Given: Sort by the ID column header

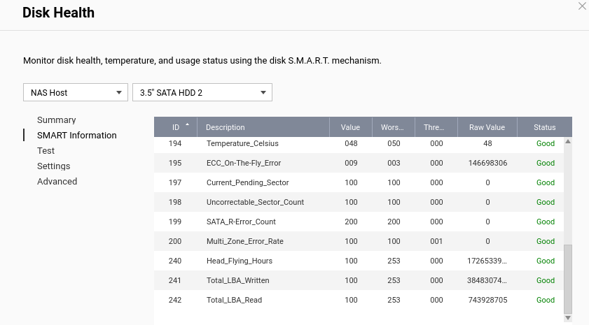Looking at the screenshot, I should (176, 127).
